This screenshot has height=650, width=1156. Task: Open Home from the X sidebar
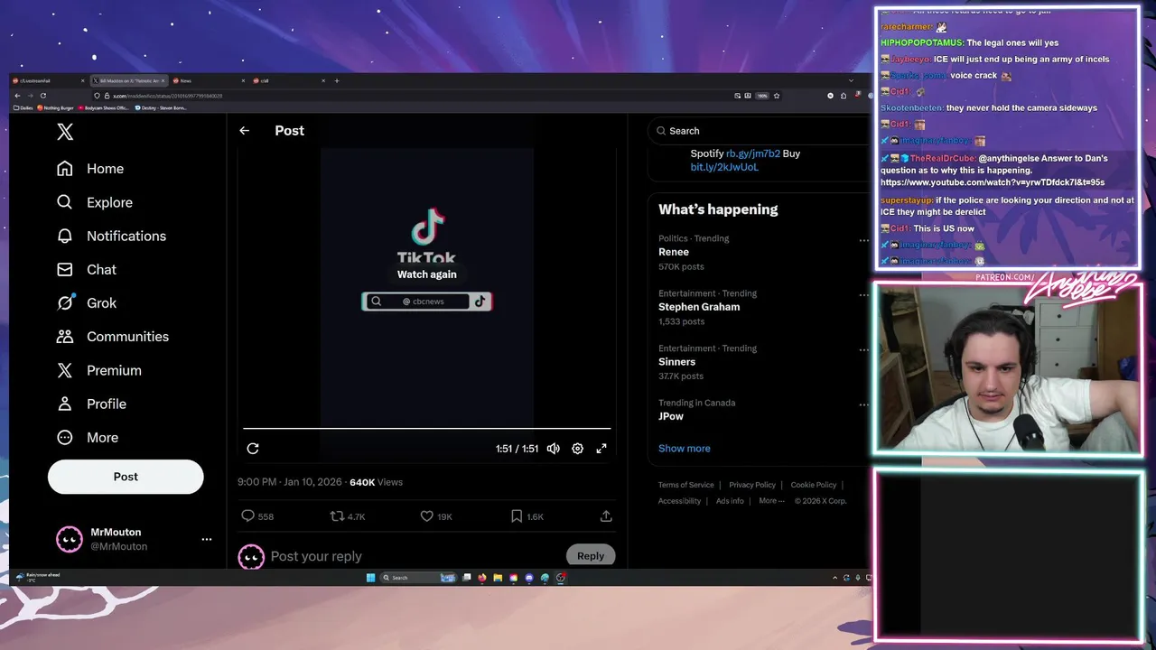pos(90,169)
